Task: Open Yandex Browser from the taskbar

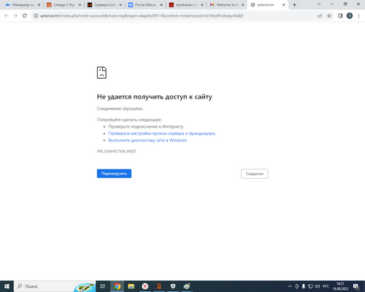Action: pos(145,286)
